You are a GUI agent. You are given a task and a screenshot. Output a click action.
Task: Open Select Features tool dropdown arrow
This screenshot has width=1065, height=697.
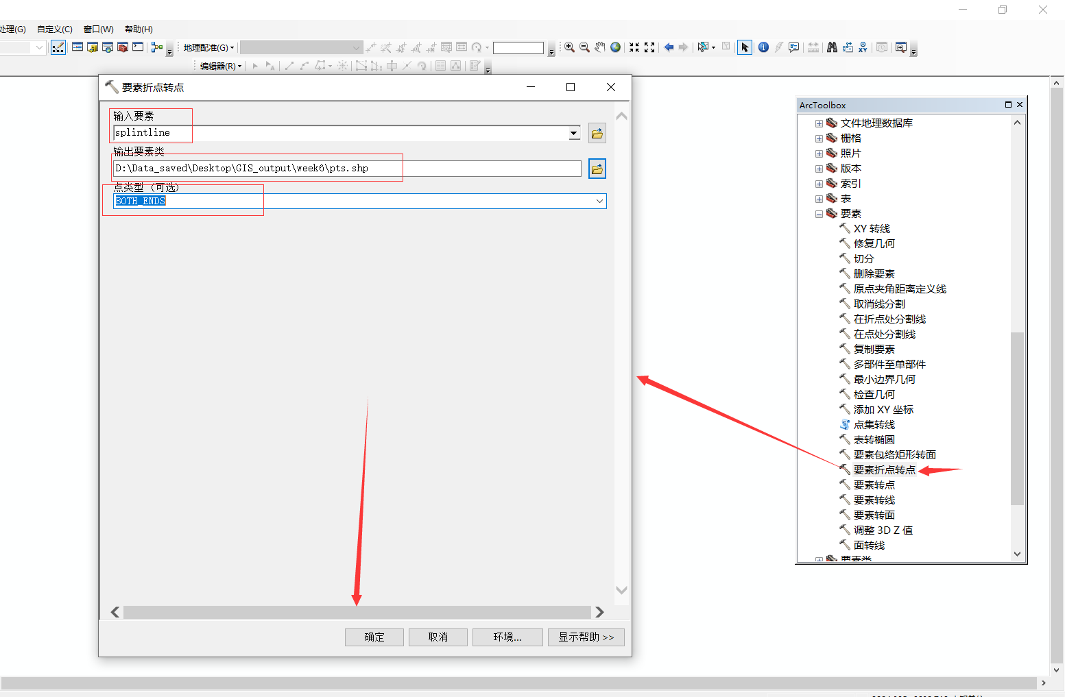point(713,47)
